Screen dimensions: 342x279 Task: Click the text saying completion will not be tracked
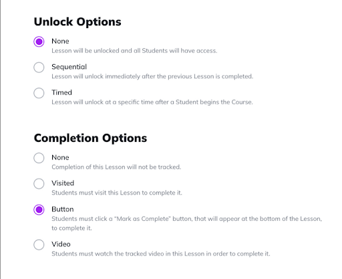point(116,167)
